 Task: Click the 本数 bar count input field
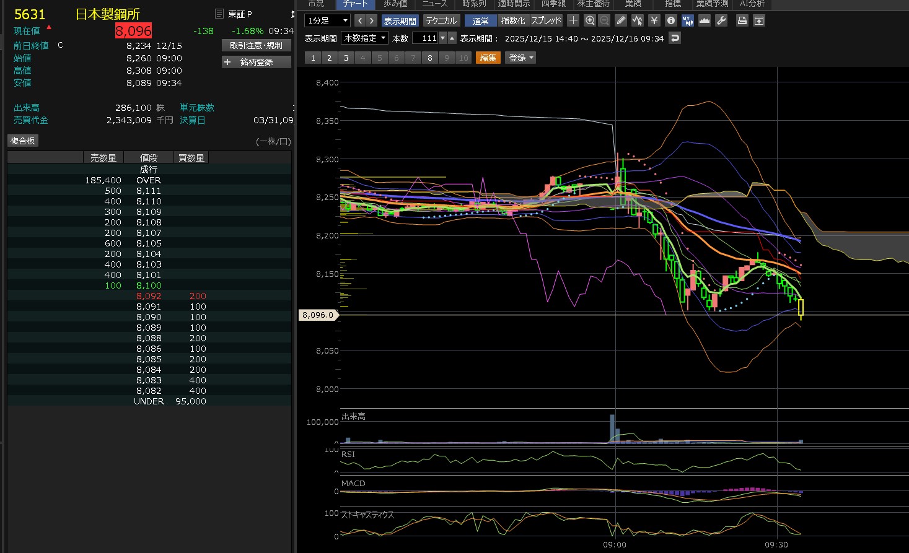tap(426, 38)
